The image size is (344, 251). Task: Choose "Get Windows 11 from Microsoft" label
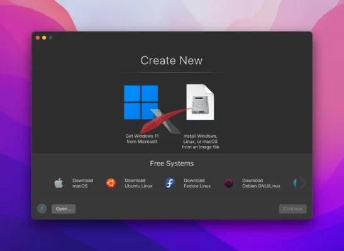(142, 139)
